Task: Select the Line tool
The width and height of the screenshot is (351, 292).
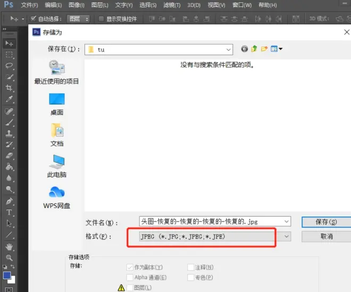Action: tap(9, 235)
